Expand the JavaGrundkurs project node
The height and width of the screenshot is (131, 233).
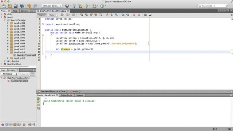[x=1, y=64]
